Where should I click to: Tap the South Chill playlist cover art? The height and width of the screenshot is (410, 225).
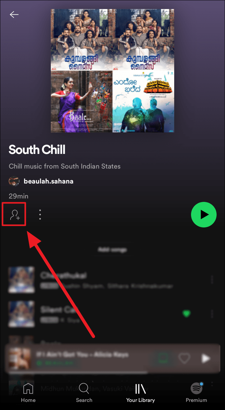[x=113, y=71]
